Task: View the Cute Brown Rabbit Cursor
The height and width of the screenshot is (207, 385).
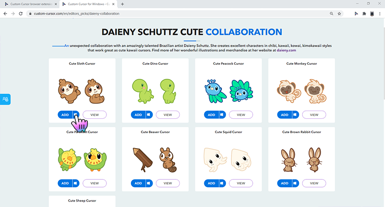Action: [x=314, y=183]
